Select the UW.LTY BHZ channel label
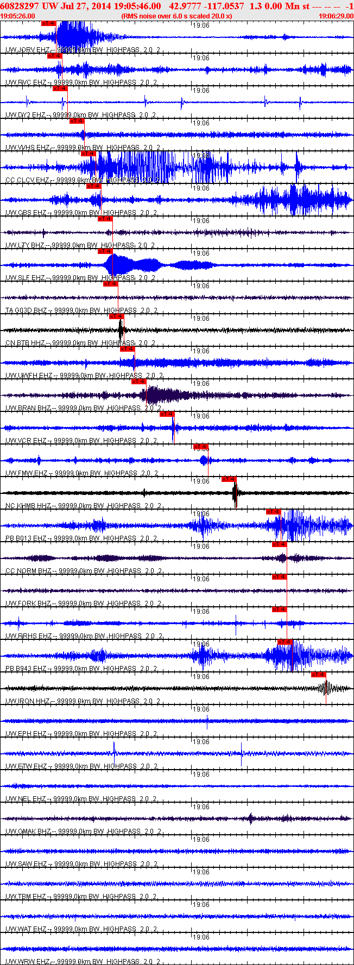The width and height of the screenshot is (354, 965). click(25, 245)
